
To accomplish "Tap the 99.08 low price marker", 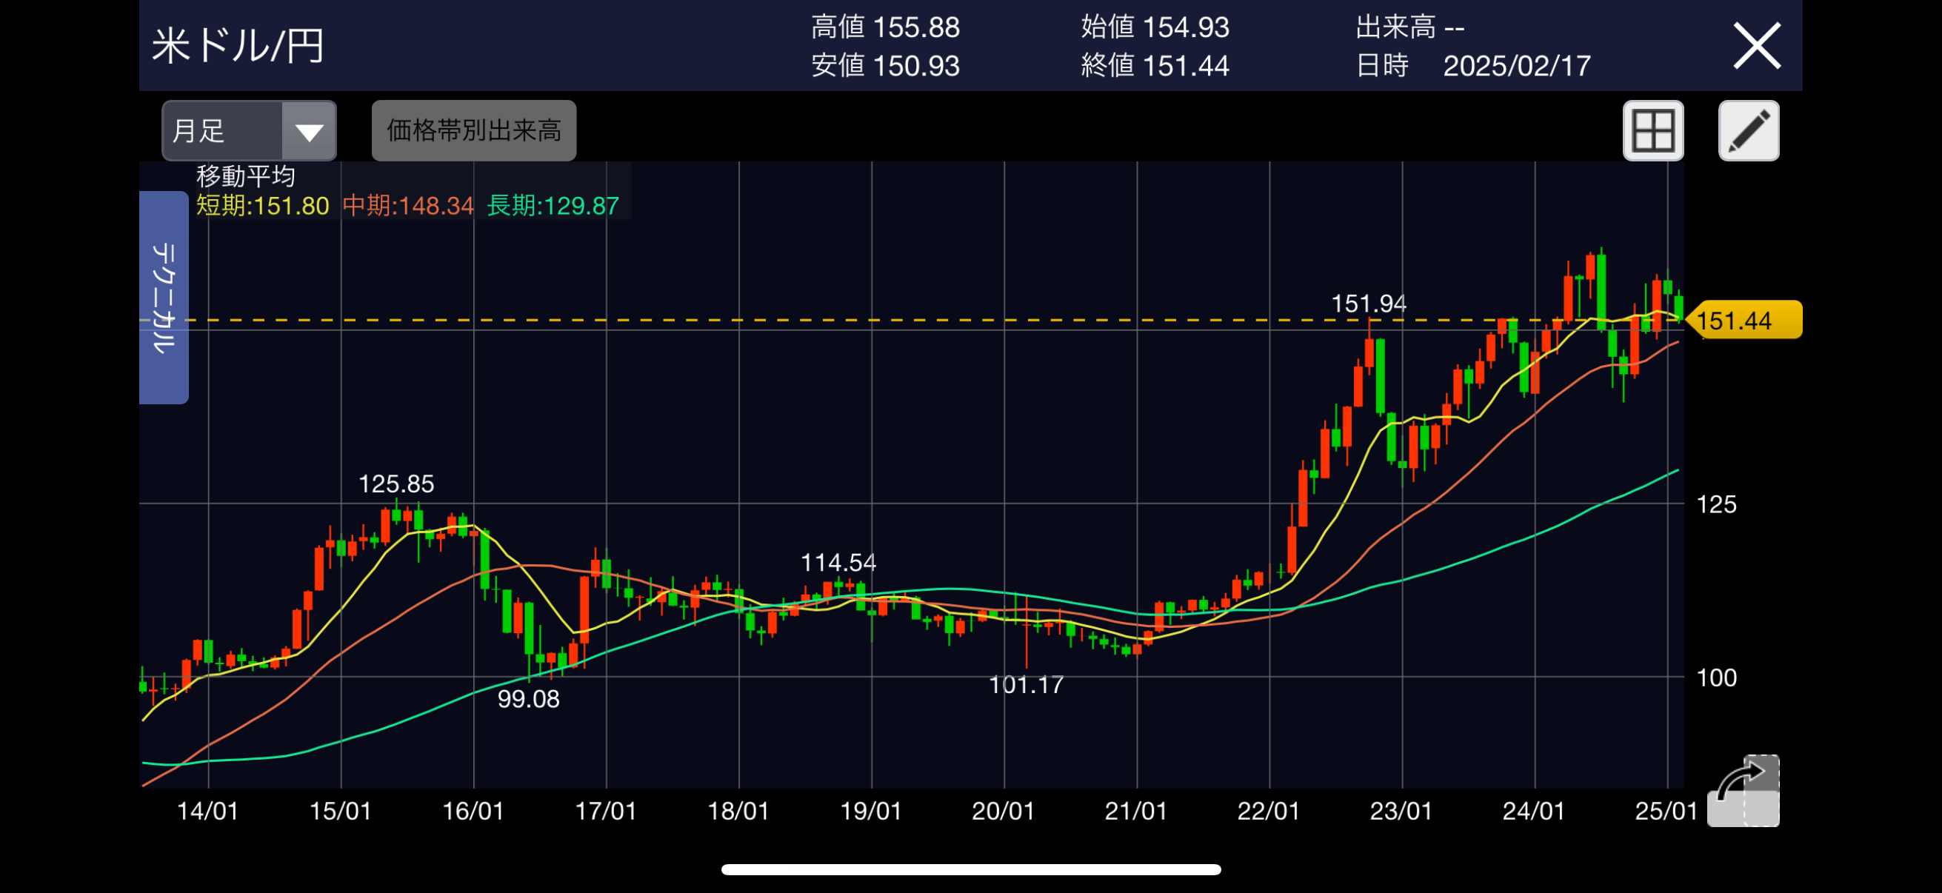I will pyautogui.click(x=529, y=698).
